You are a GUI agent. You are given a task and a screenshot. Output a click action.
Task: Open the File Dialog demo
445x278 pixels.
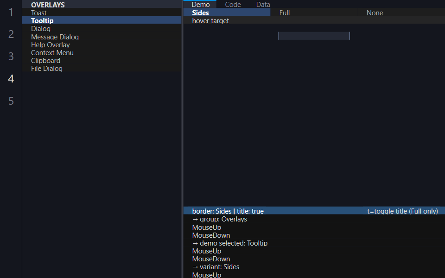[102, 69]
